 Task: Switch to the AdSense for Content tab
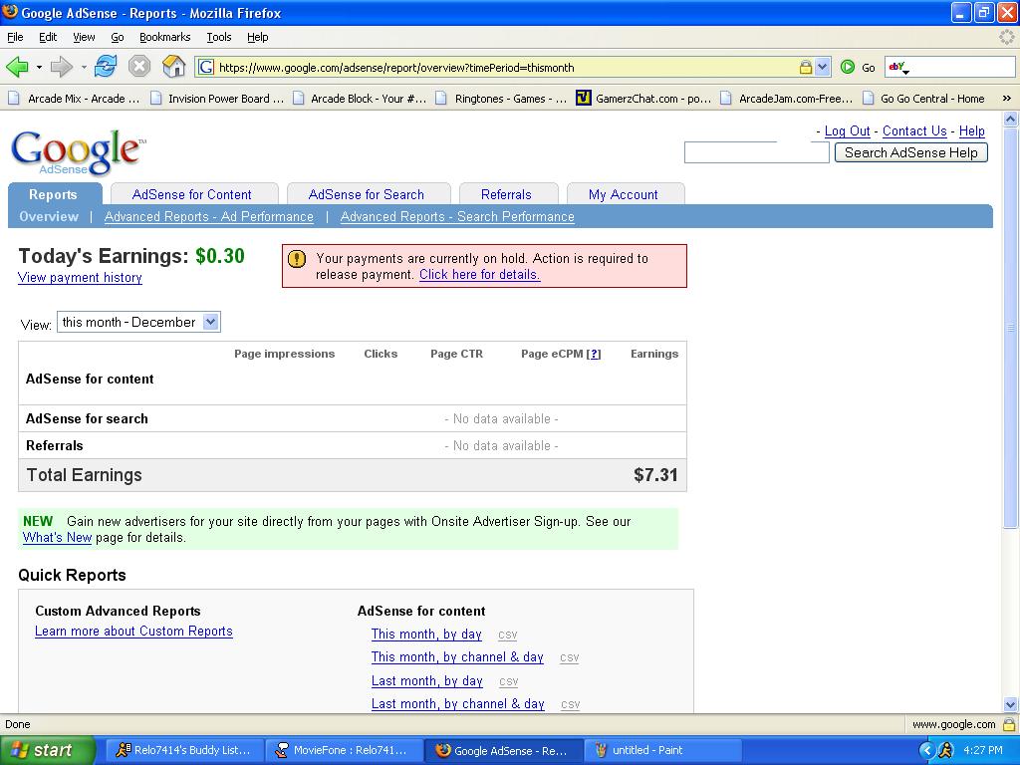(x=192, y=194)
